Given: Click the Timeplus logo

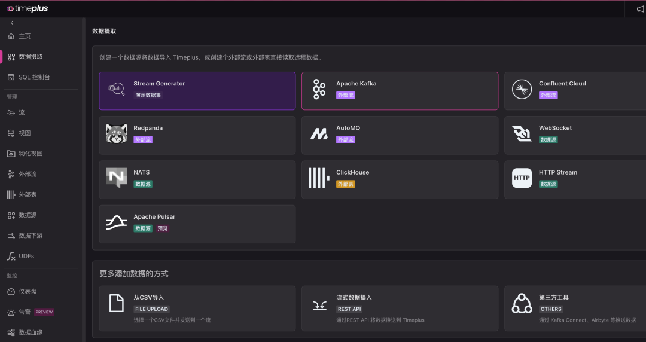Looking at the screenshot, I should (28, 8).
